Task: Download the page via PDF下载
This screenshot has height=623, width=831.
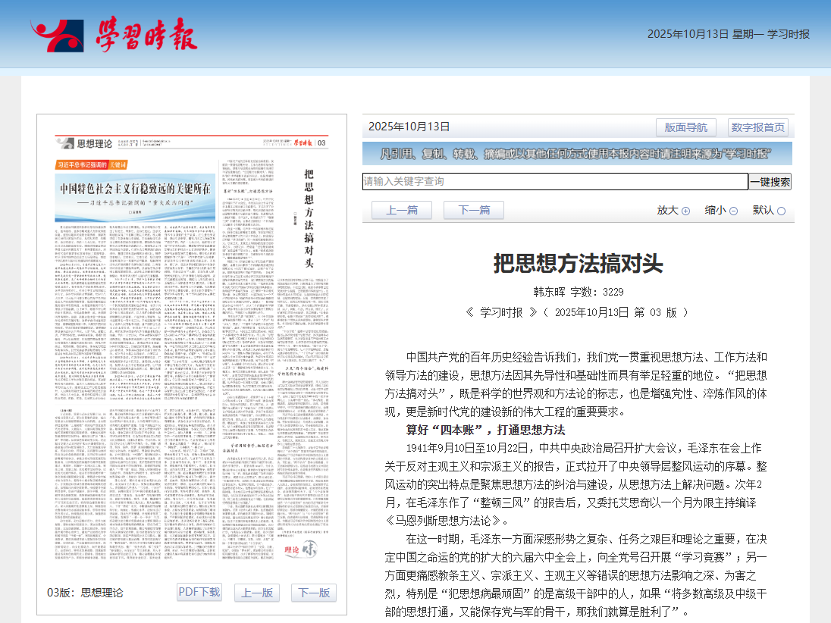Action: coord(199,592)
